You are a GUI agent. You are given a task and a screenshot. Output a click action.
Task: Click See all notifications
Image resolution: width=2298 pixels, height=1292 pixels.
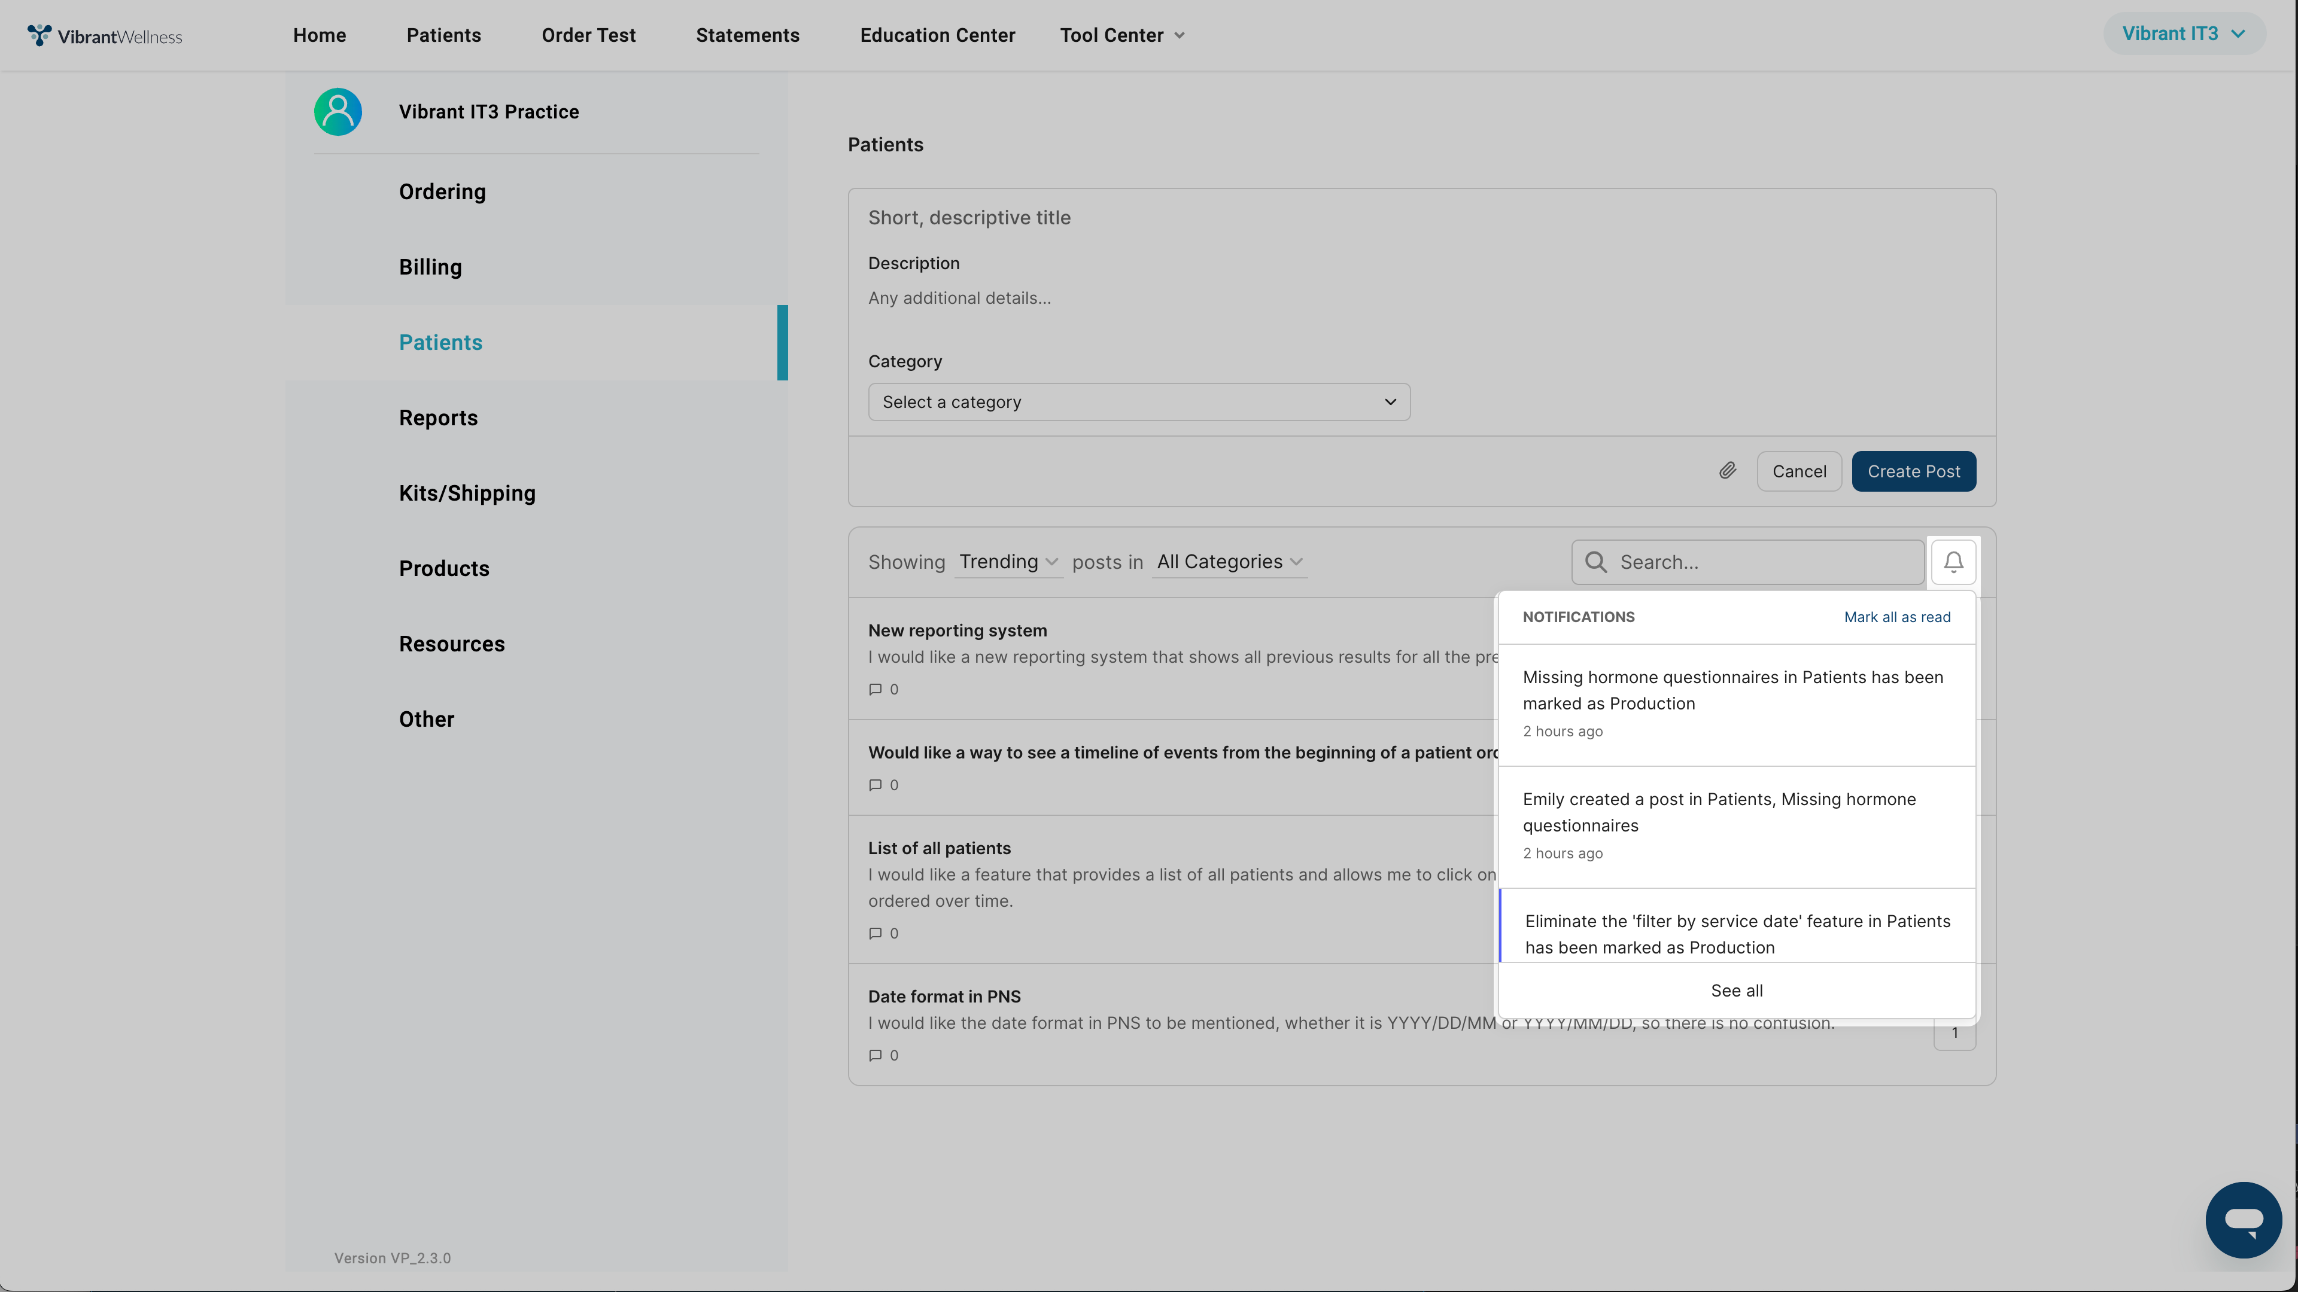[x=1736, y=991]
